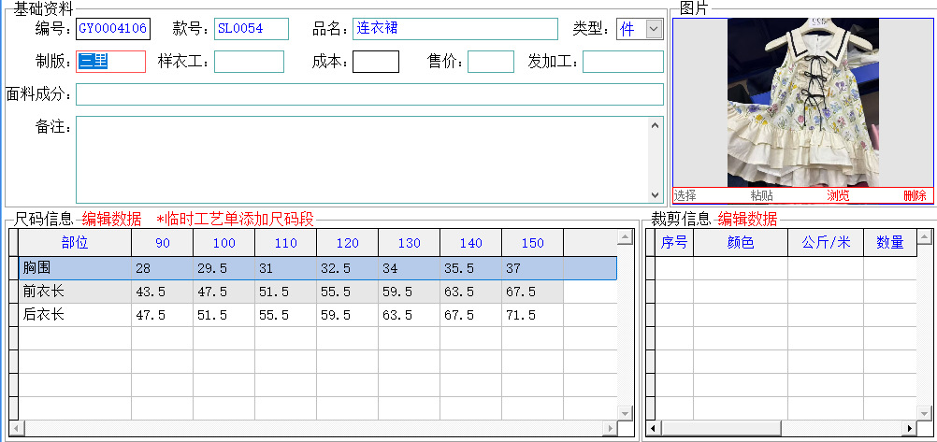
Task: Select the 后衣长 row label
Action: click(75, 315)
